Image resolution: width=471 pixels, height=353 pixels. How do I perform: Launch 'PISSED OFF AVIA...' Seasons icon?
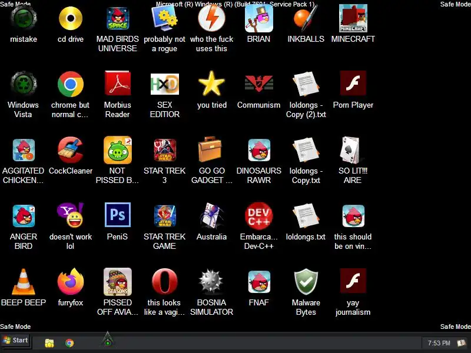coord(117,282)
